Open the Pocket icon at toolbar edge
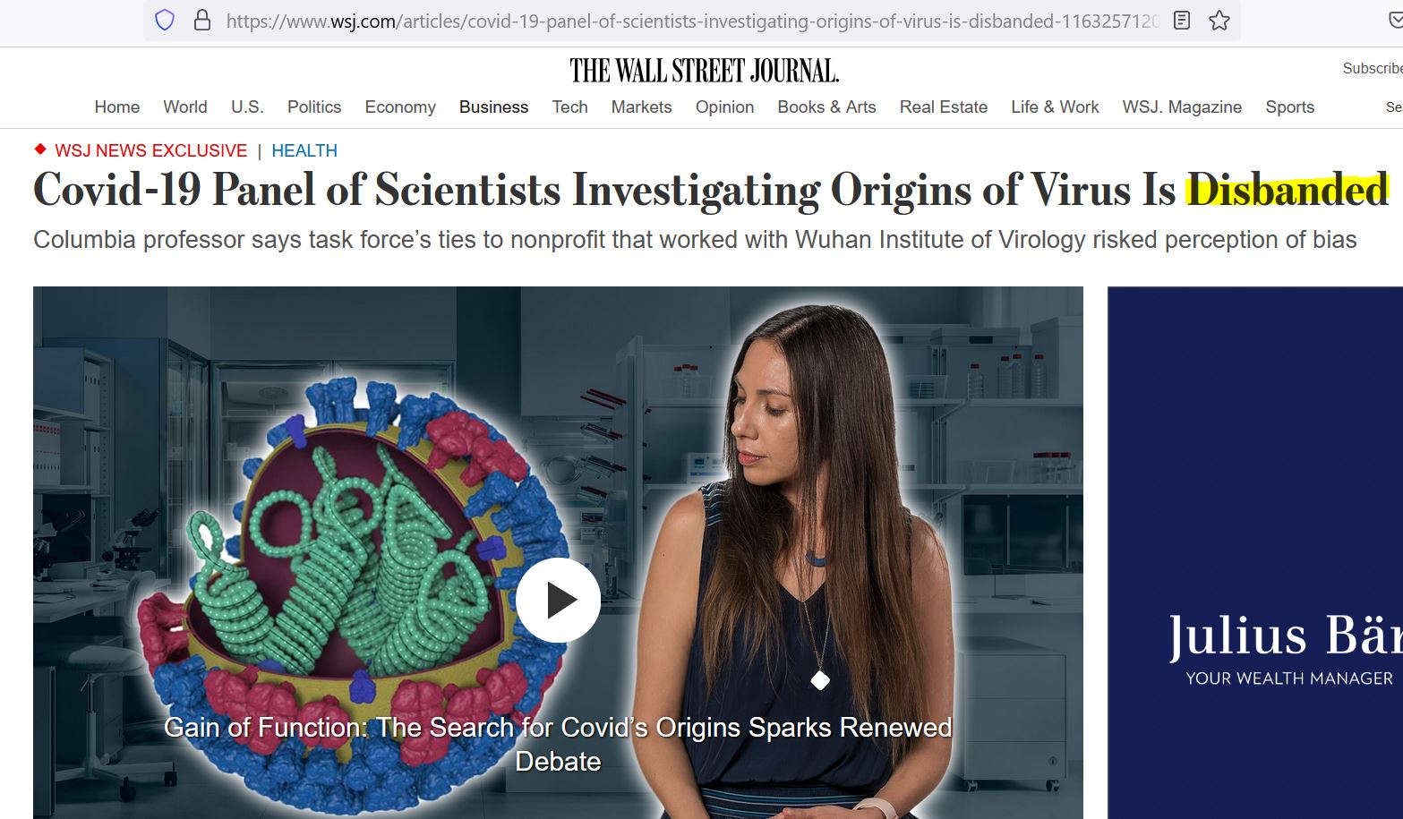This screenshot has width=1403, height=819. pos(1395,21)
